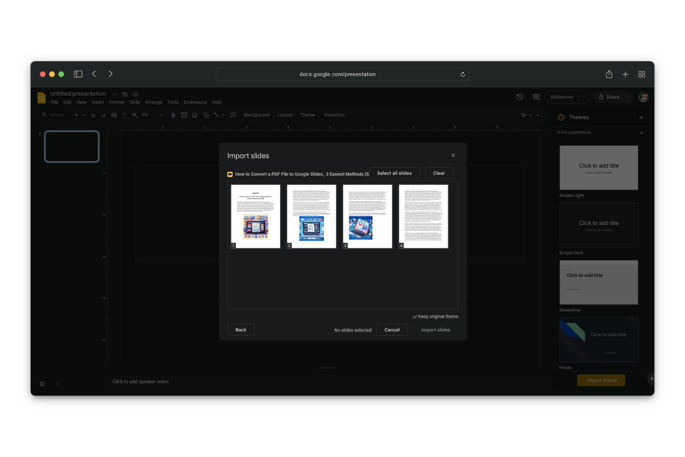
Task: Choose the Simple Dark theme swatch
Action: (599, 225)
